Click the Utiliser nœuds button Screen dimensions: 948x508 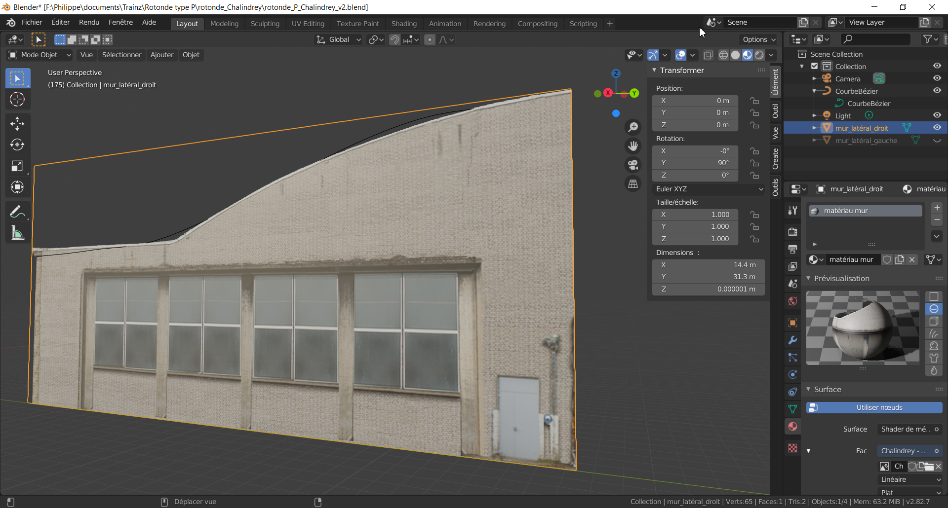coord(874,407)
